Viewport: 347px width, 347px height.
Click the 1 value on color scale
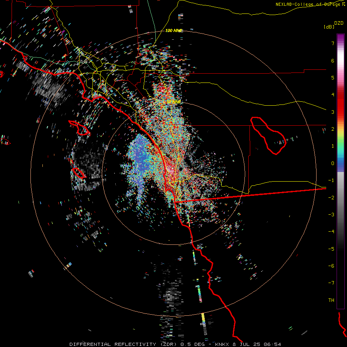333,146
